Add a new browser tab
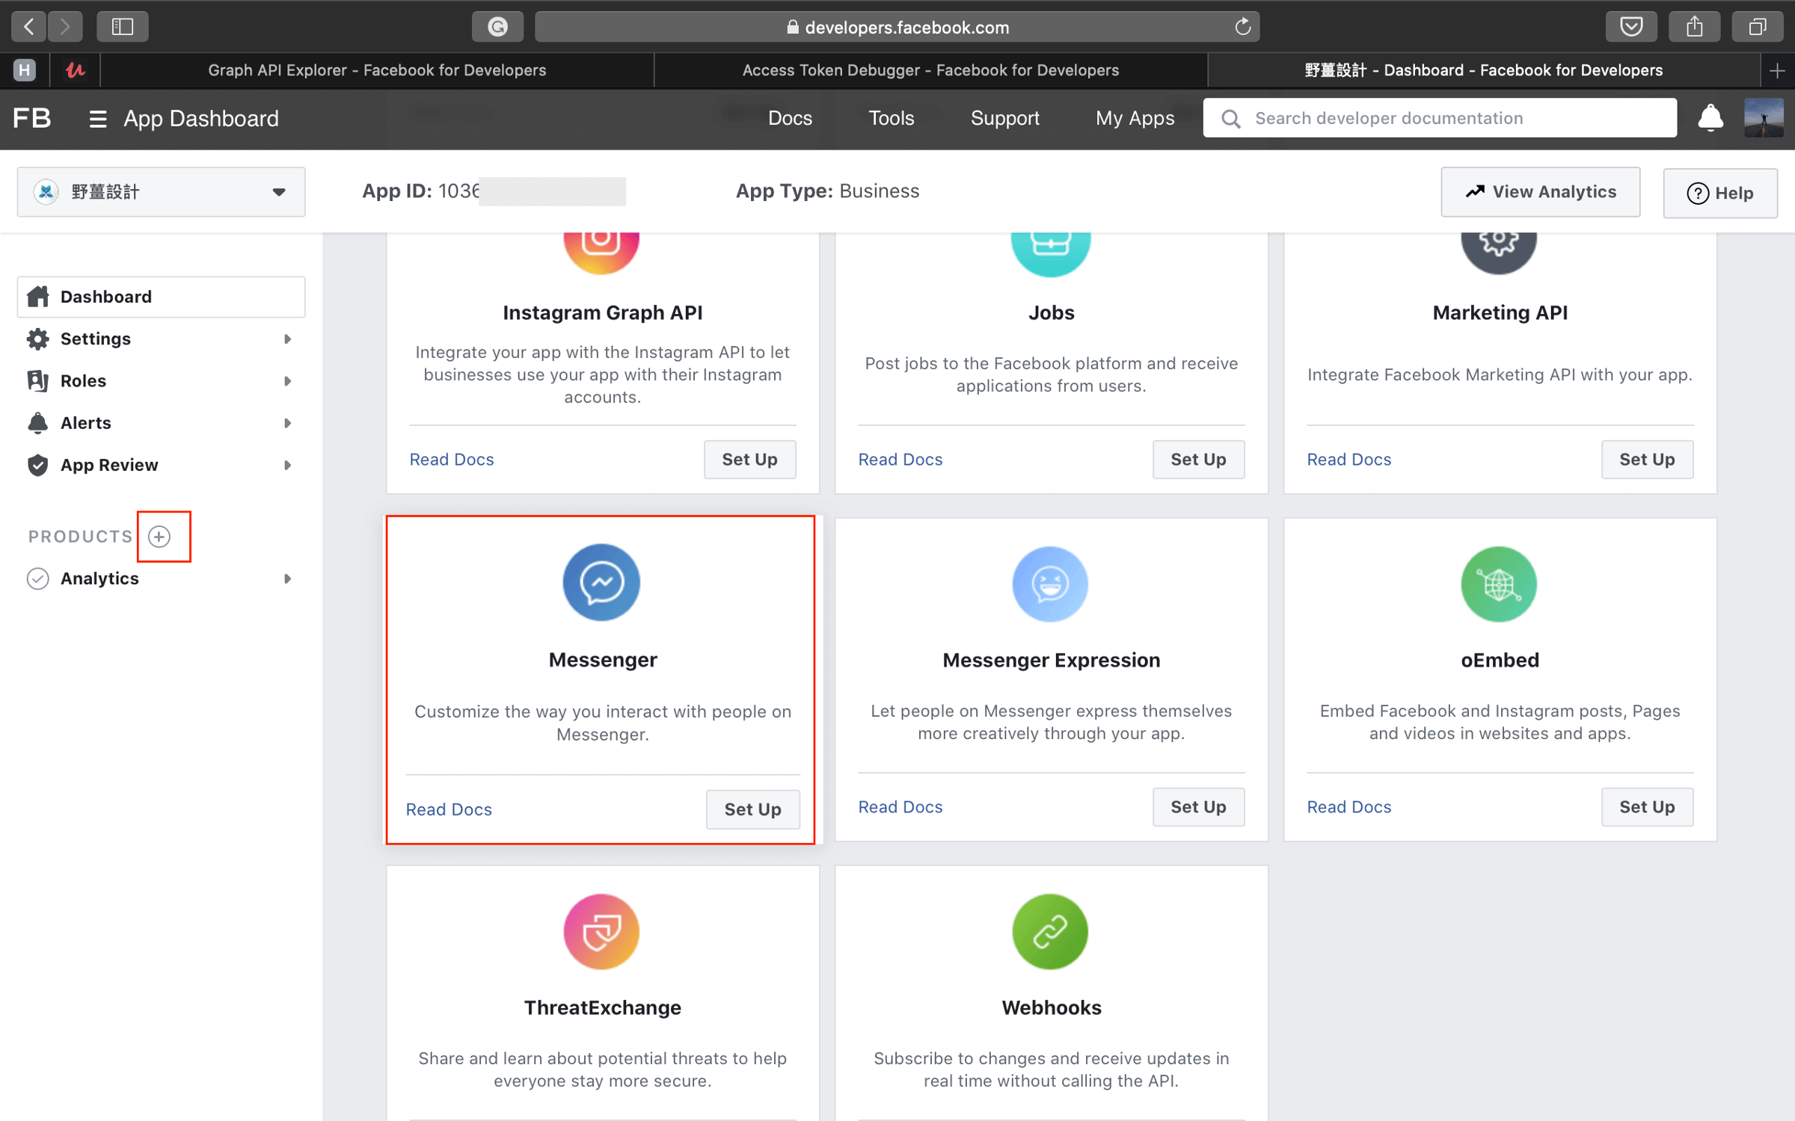 [x=1778, y=70]
